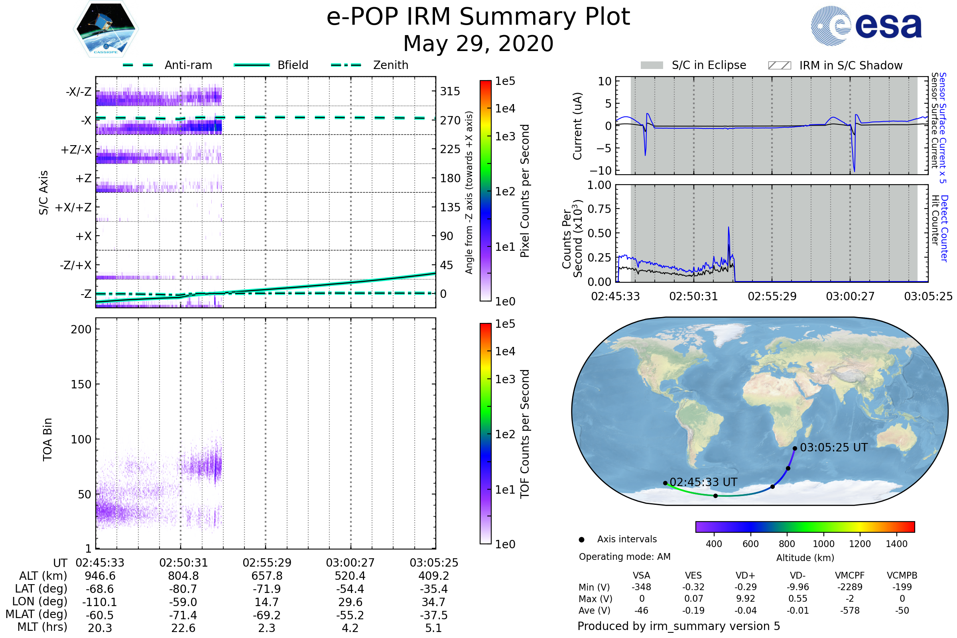Click the Altitude (km) colorbar

(x=805, y=526)
